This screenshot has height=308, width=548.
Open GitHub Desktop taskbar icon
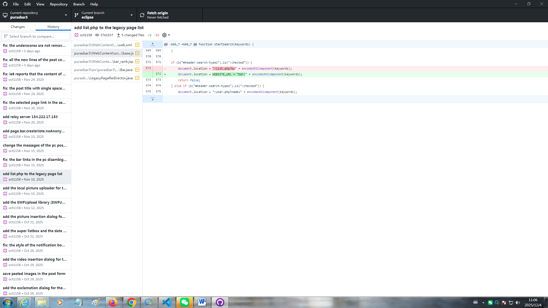click(x=220, y=302)
